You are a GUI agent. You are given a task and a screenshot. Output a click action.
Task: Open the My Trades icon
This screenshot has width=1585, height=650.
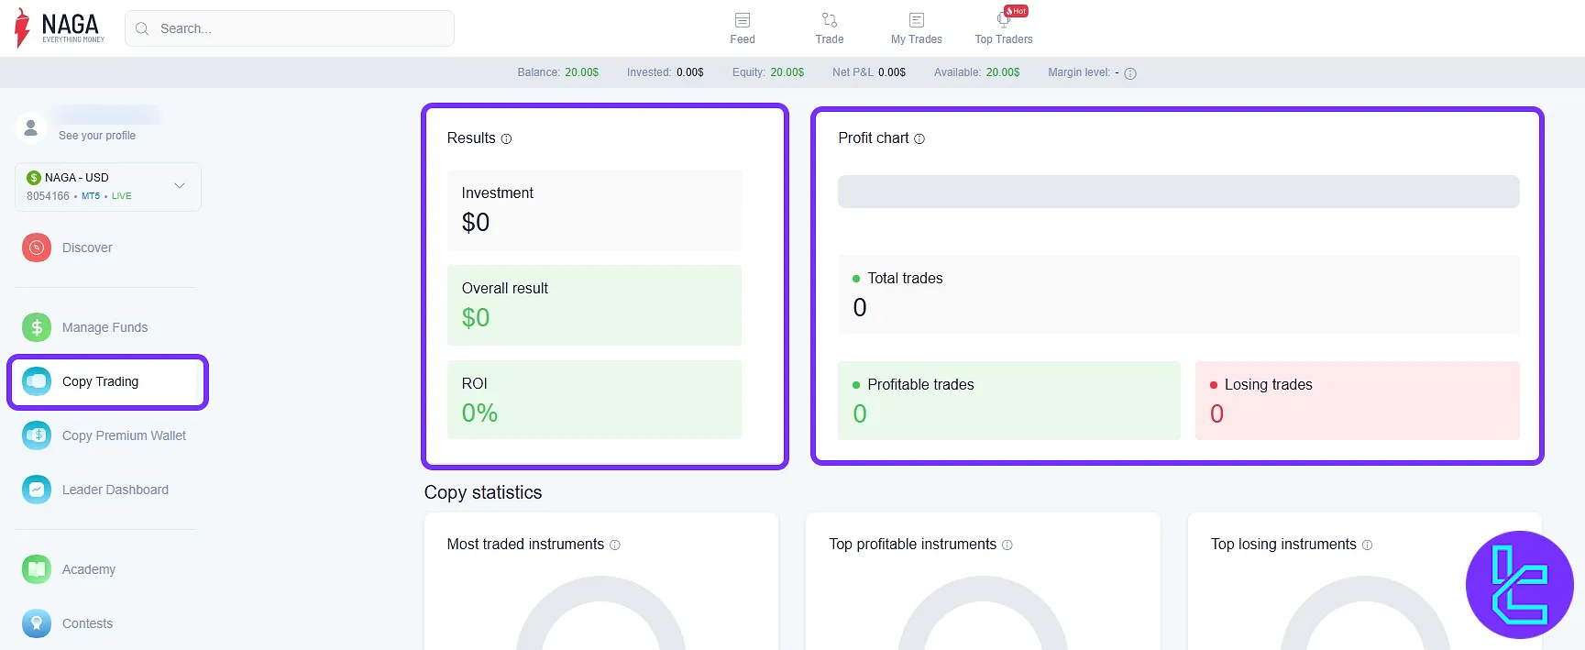click(x=917, y=20)
